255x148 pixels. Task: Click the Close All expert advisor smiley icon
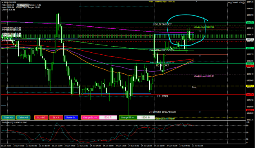point(244,2)
